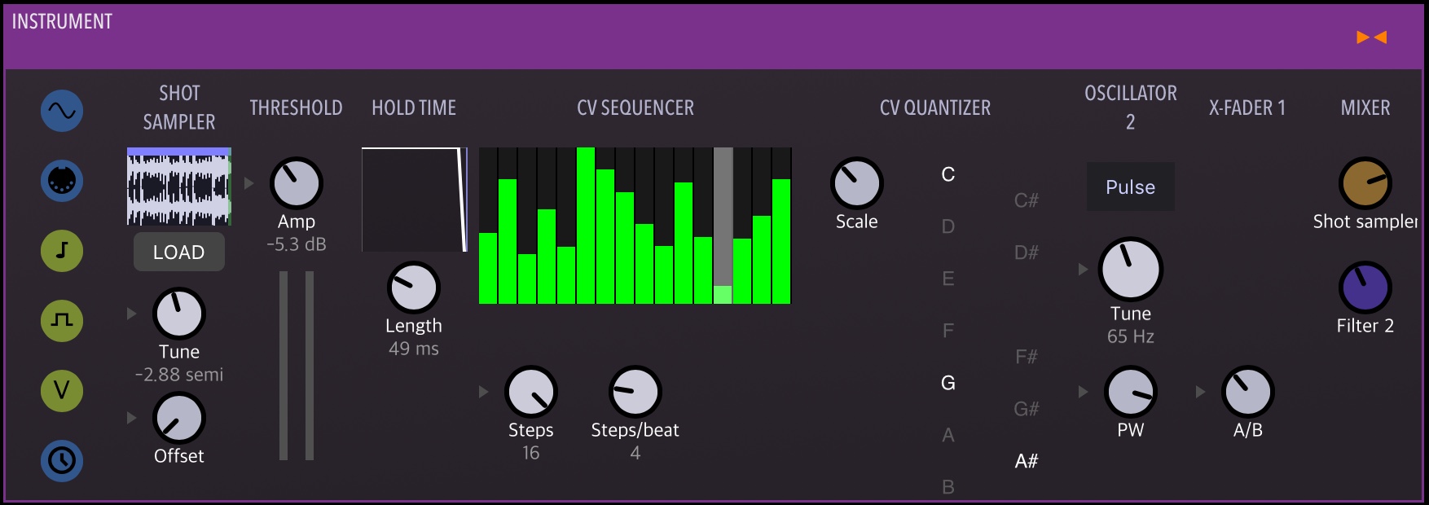Click the -5.3 dB amp value

[297, 244]
